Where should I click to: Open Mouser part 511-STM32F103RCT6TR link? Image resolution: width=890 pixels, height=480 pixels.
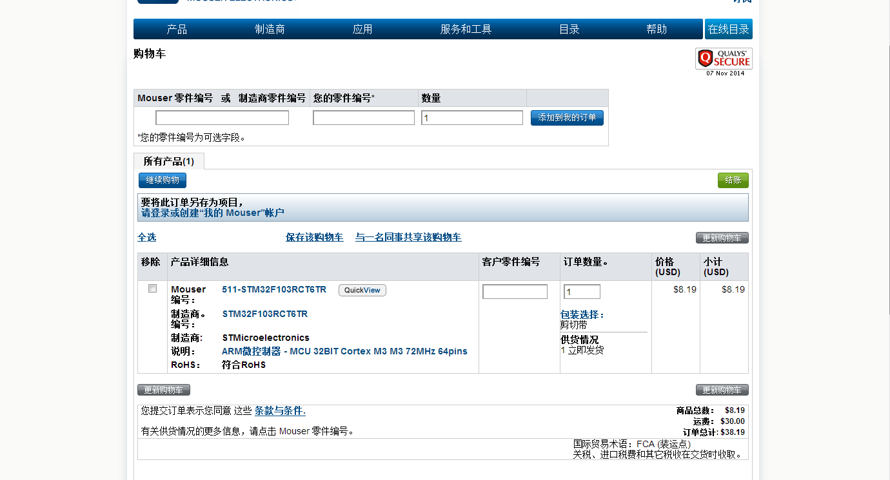click(274, 289)
